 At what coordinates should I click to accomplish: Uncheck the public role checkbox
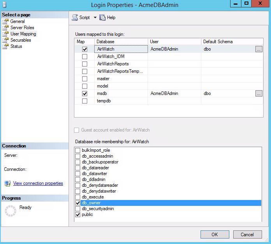[78, 215]
